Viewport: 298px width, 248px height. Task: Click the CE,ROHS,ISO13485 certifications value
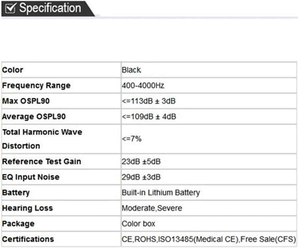click(x=209, y=239)
